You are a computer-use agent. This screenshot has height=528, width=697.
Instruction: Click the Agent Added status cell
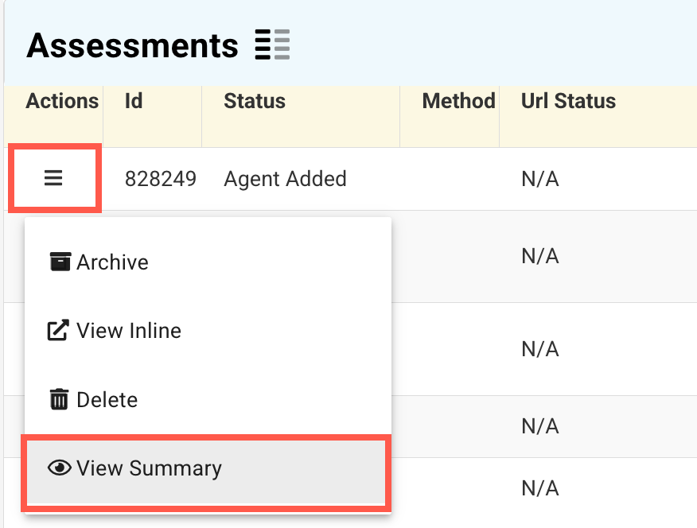pyautogui.click(x=285, y=179)
